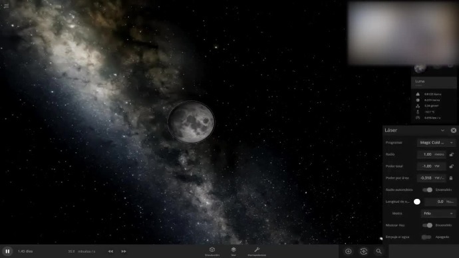The width and height of the screenshot is (459, 258).
Task: Click the radius icon in Luna info
Action: pos(418,100)
